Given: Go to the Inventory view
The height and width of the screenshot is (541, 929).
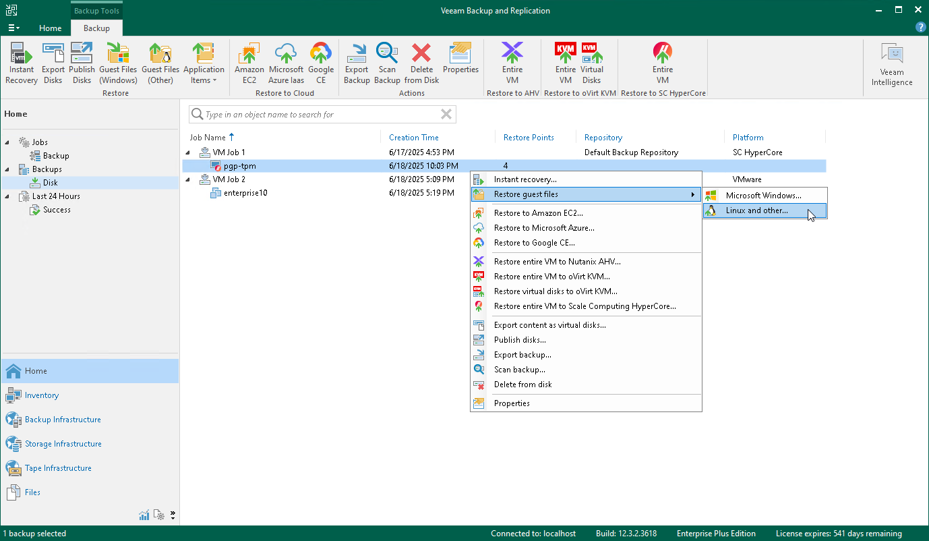Looking at the screenshot, I should [x=42, y=395].
